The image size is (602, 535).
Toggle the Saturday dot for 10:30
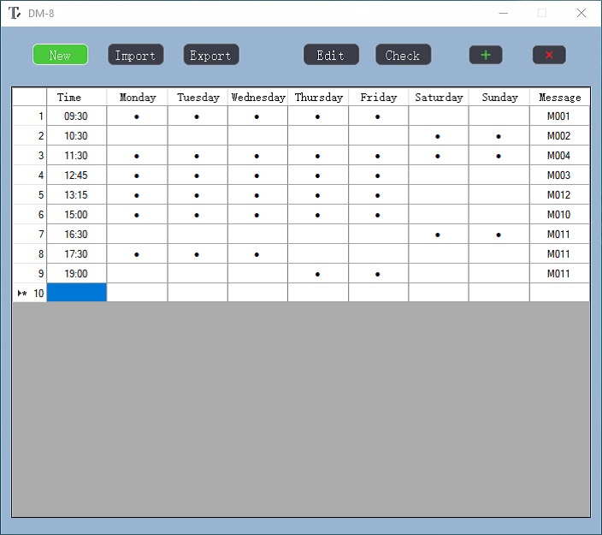[x=438, y=136]
